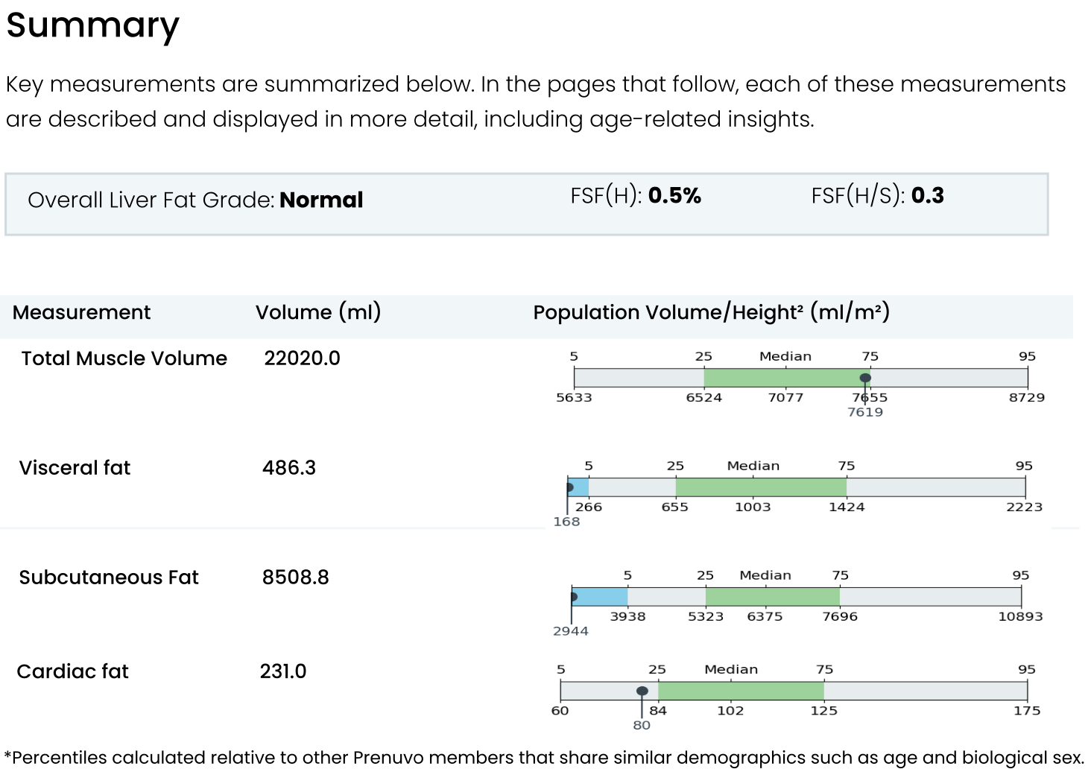The width and height of the screenshot is (1091, 772).
Task: Click the Cardiac fat volume 231.0
Action: pyautogui.click(x=283, y=671)
